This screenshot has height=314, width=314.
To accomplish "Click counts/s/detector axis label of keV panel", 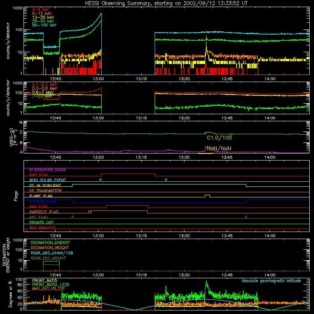I will click(x=8, y=41).
